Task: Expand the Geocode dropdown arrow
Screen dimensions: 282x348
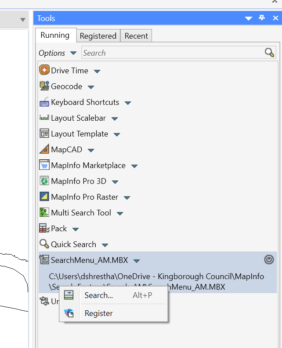Action: coord(91,87)
